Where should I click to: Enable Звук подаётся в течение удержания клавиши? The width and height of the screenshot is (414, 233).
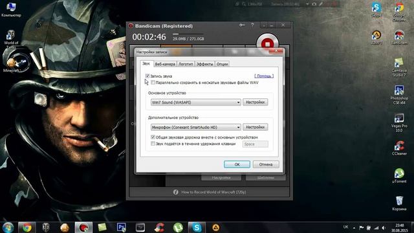tap(153, 144)
